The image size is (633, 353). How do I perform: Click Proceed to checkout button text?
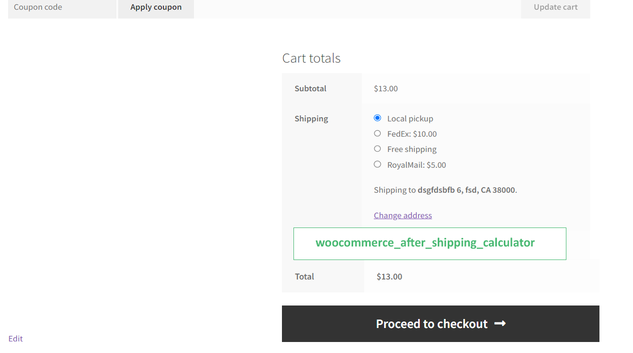(432, 324)
